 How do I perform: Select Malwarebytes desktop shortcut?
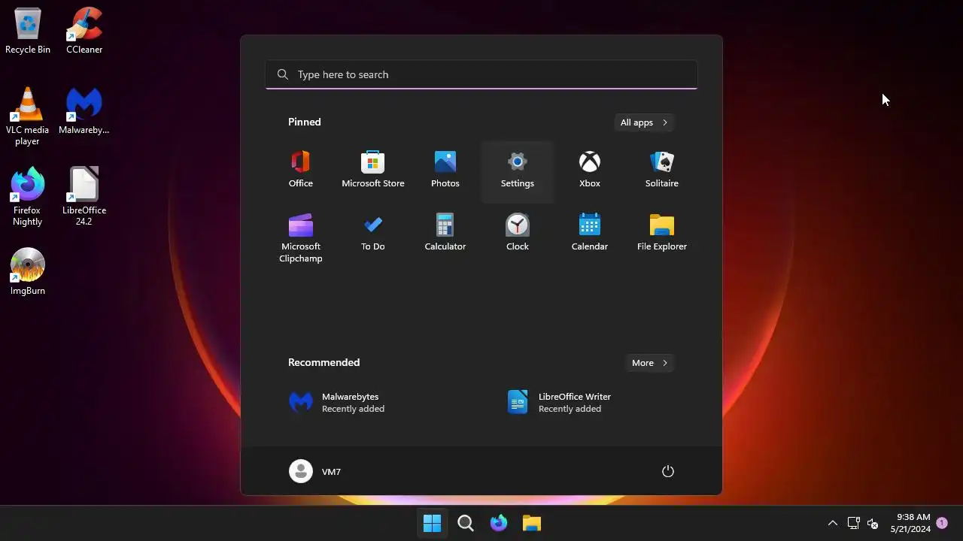(x=84, y=111)
